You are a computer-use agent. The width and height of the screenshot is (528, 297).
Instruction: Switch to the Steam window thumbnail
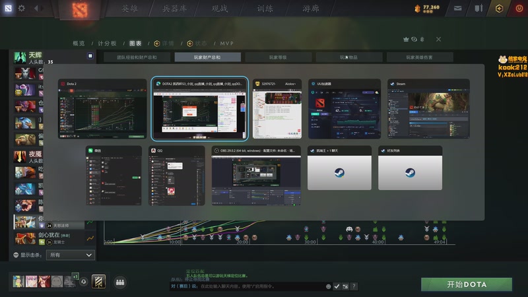click(428, 109)
